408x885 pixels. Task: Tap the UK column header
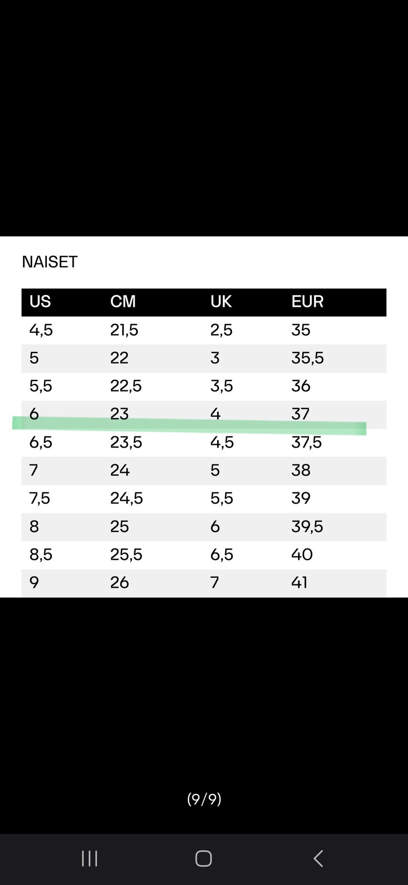coord(221,302)
